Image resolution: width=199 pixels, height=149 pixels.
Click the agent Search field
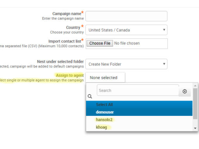138,90
